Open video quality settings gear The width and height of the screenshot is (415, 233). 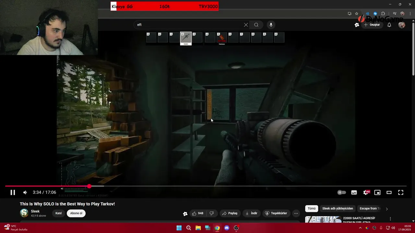click(x=366, y=193)
